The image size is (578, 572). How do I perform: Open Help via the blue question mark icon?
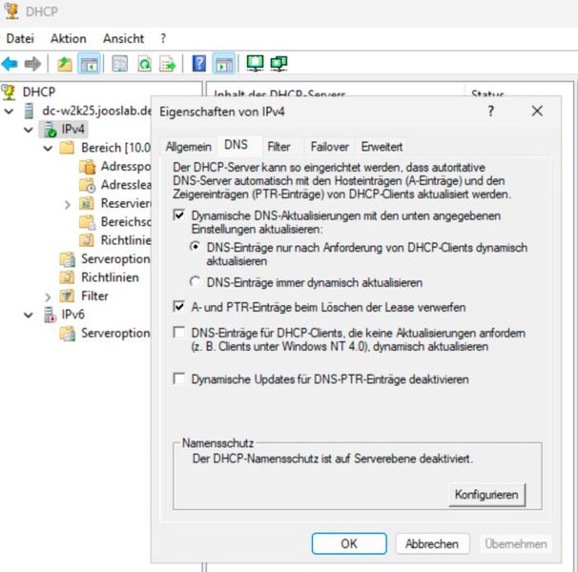tap(199, 64)
